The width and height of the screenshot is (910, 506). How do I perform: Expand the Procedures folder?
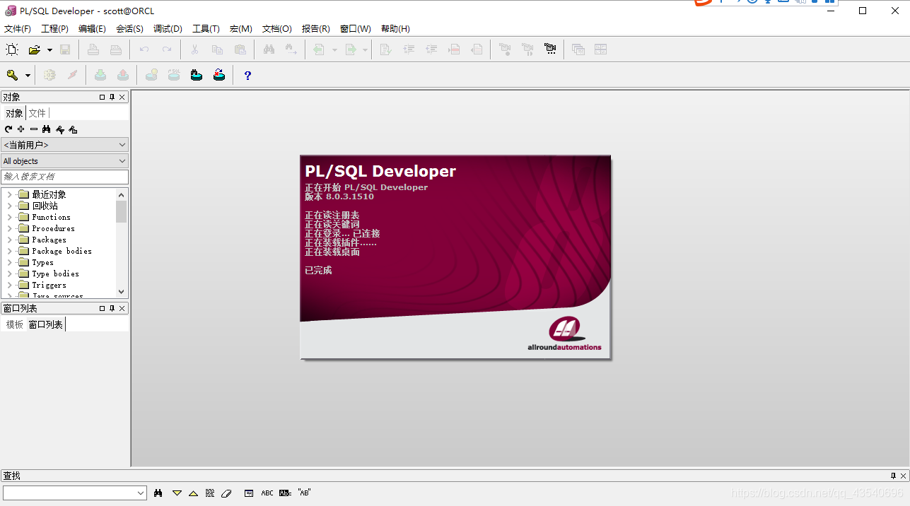click(x=10, y=228)
